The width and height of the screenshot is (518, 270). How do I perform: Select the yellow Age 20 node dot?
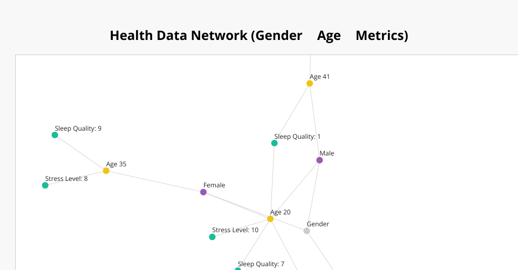click(x=270, y=219)
